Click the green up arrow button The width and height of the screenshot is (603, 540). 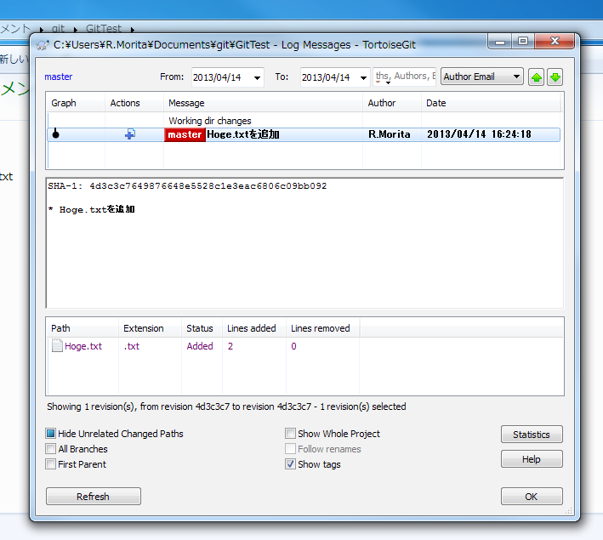[x=536, y=77]
